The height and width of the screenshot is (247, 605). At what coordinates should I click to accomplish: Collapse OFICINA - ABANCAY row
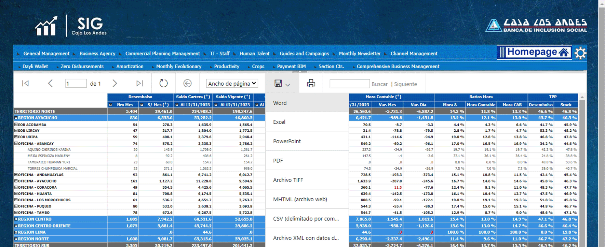[16, 143]
